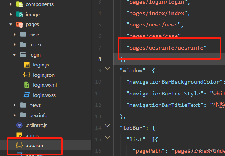
Task: Expand the index folder arrow
Action: pos(14,44)
